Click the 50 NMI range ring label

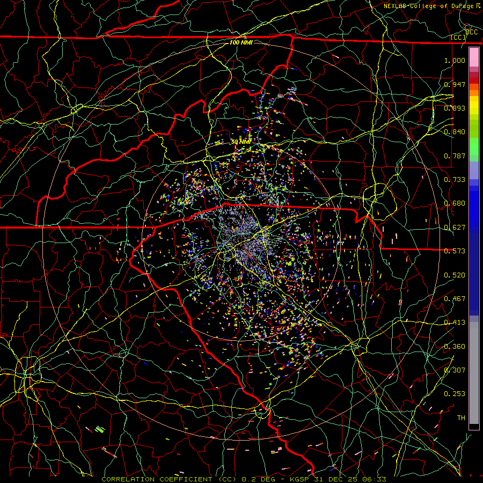[241, 142]
